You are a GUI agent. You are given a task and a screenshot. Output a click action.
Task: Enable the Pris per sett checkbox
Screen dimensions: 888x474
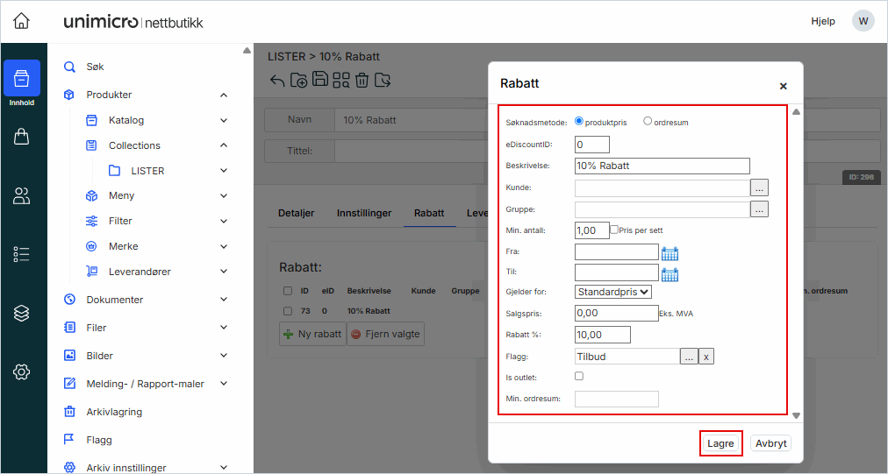pos(614,230)
